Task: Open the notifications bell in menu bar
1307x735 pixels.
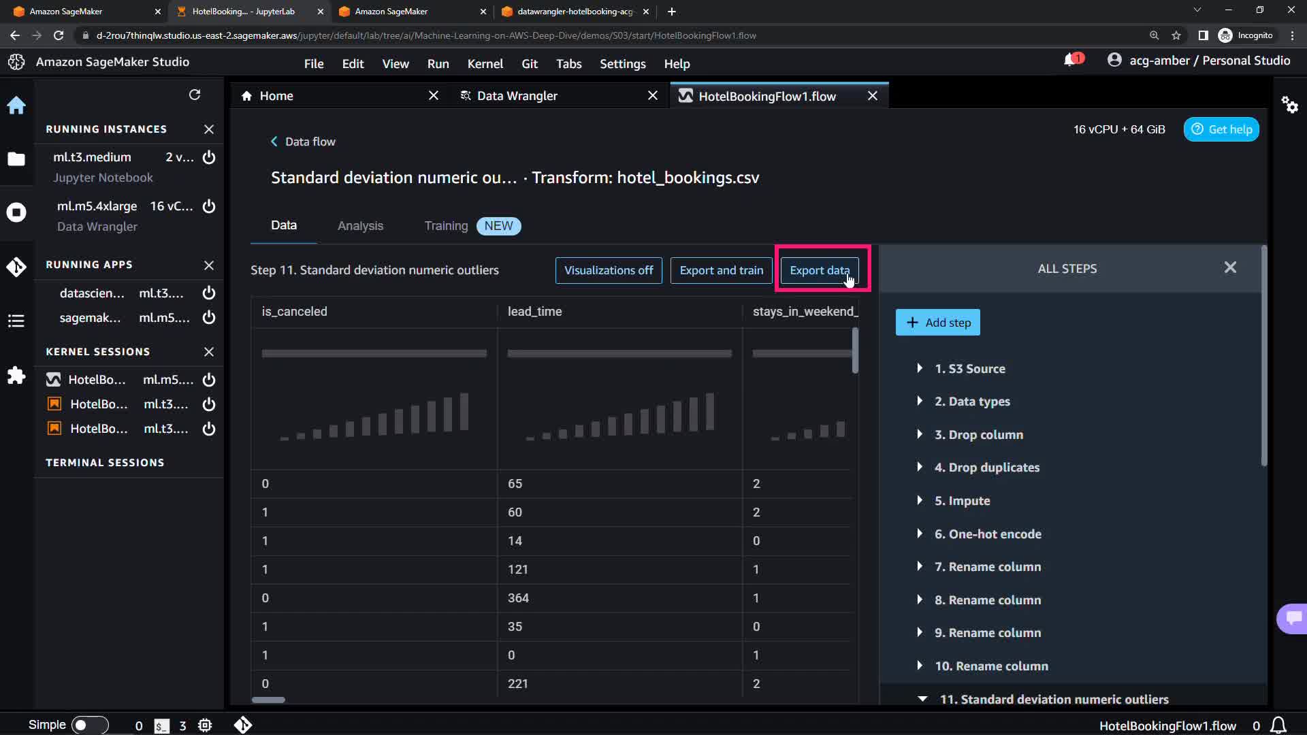Action: coord(1071,61)
